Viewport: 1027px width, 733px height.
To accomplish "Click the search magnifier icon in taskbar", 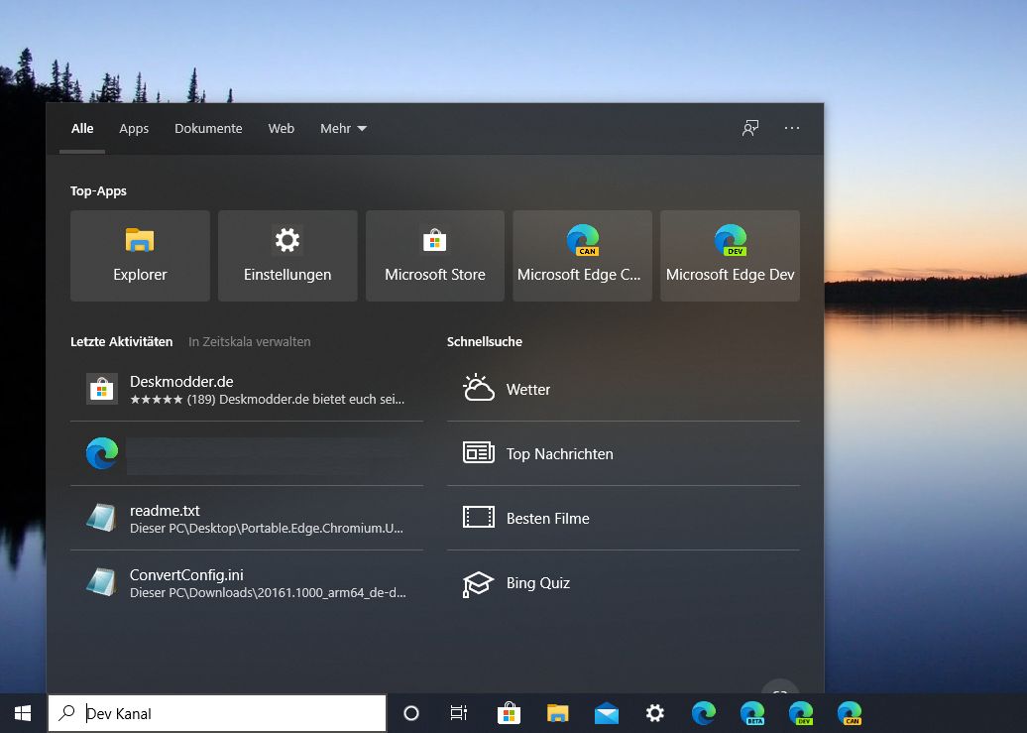I will click(x=66, y=713).
